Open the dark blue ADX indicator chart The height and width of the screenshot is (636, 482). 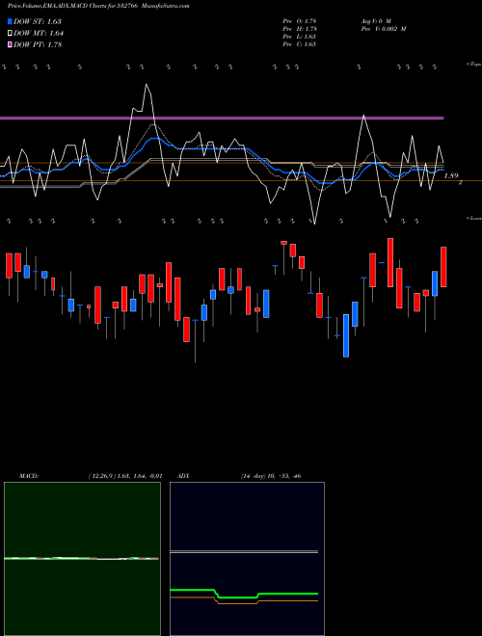pos(247,559)
